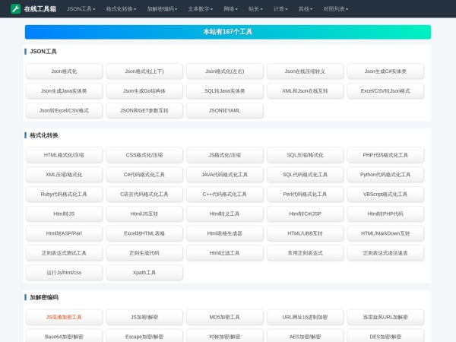
Task: Click the 在线工具箱 site title
Action: coord(40,9)
